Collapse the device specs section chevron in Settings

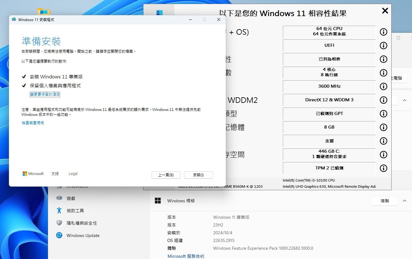(x=405, y=100)
